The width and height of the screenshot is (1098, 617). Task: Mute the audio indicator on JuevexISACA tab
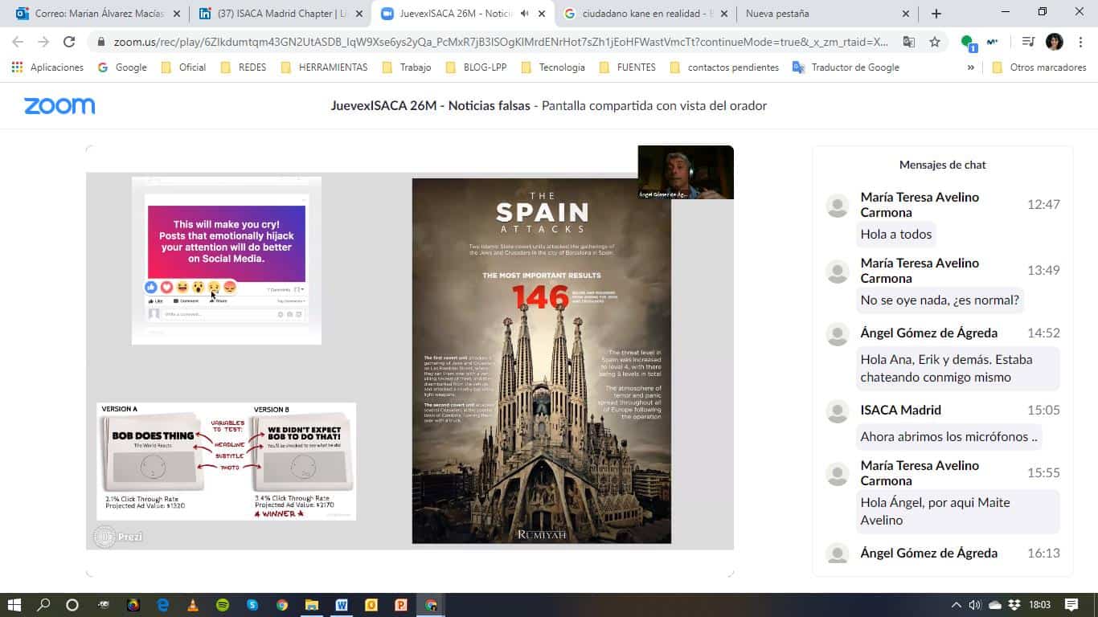525,14
